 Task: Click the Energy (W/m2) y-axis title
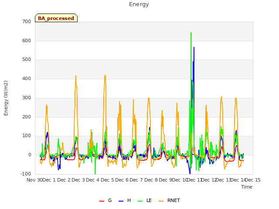click(x=6, y=98)
